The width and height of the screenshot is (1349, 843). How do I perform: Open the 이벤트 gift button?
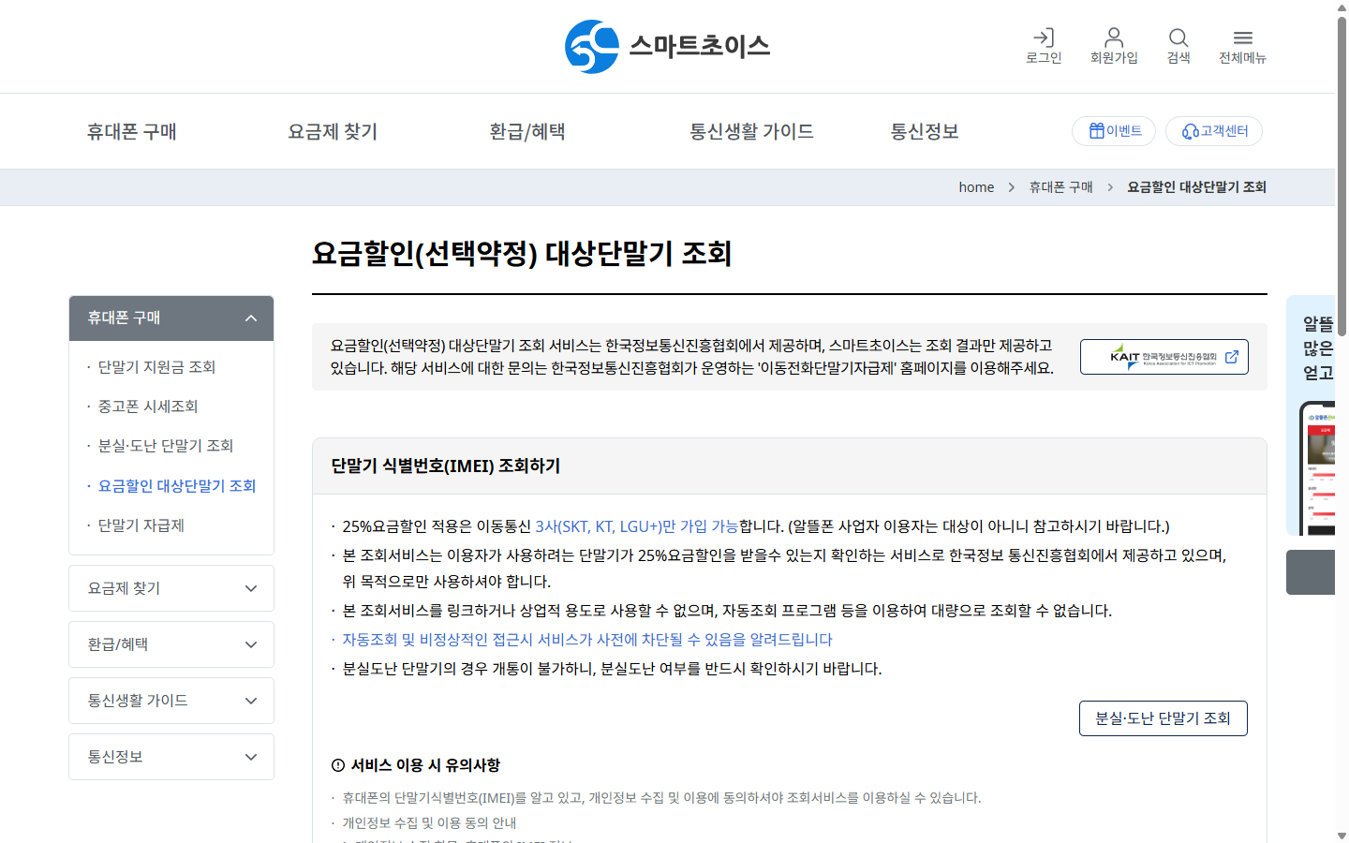[1114, 131]
